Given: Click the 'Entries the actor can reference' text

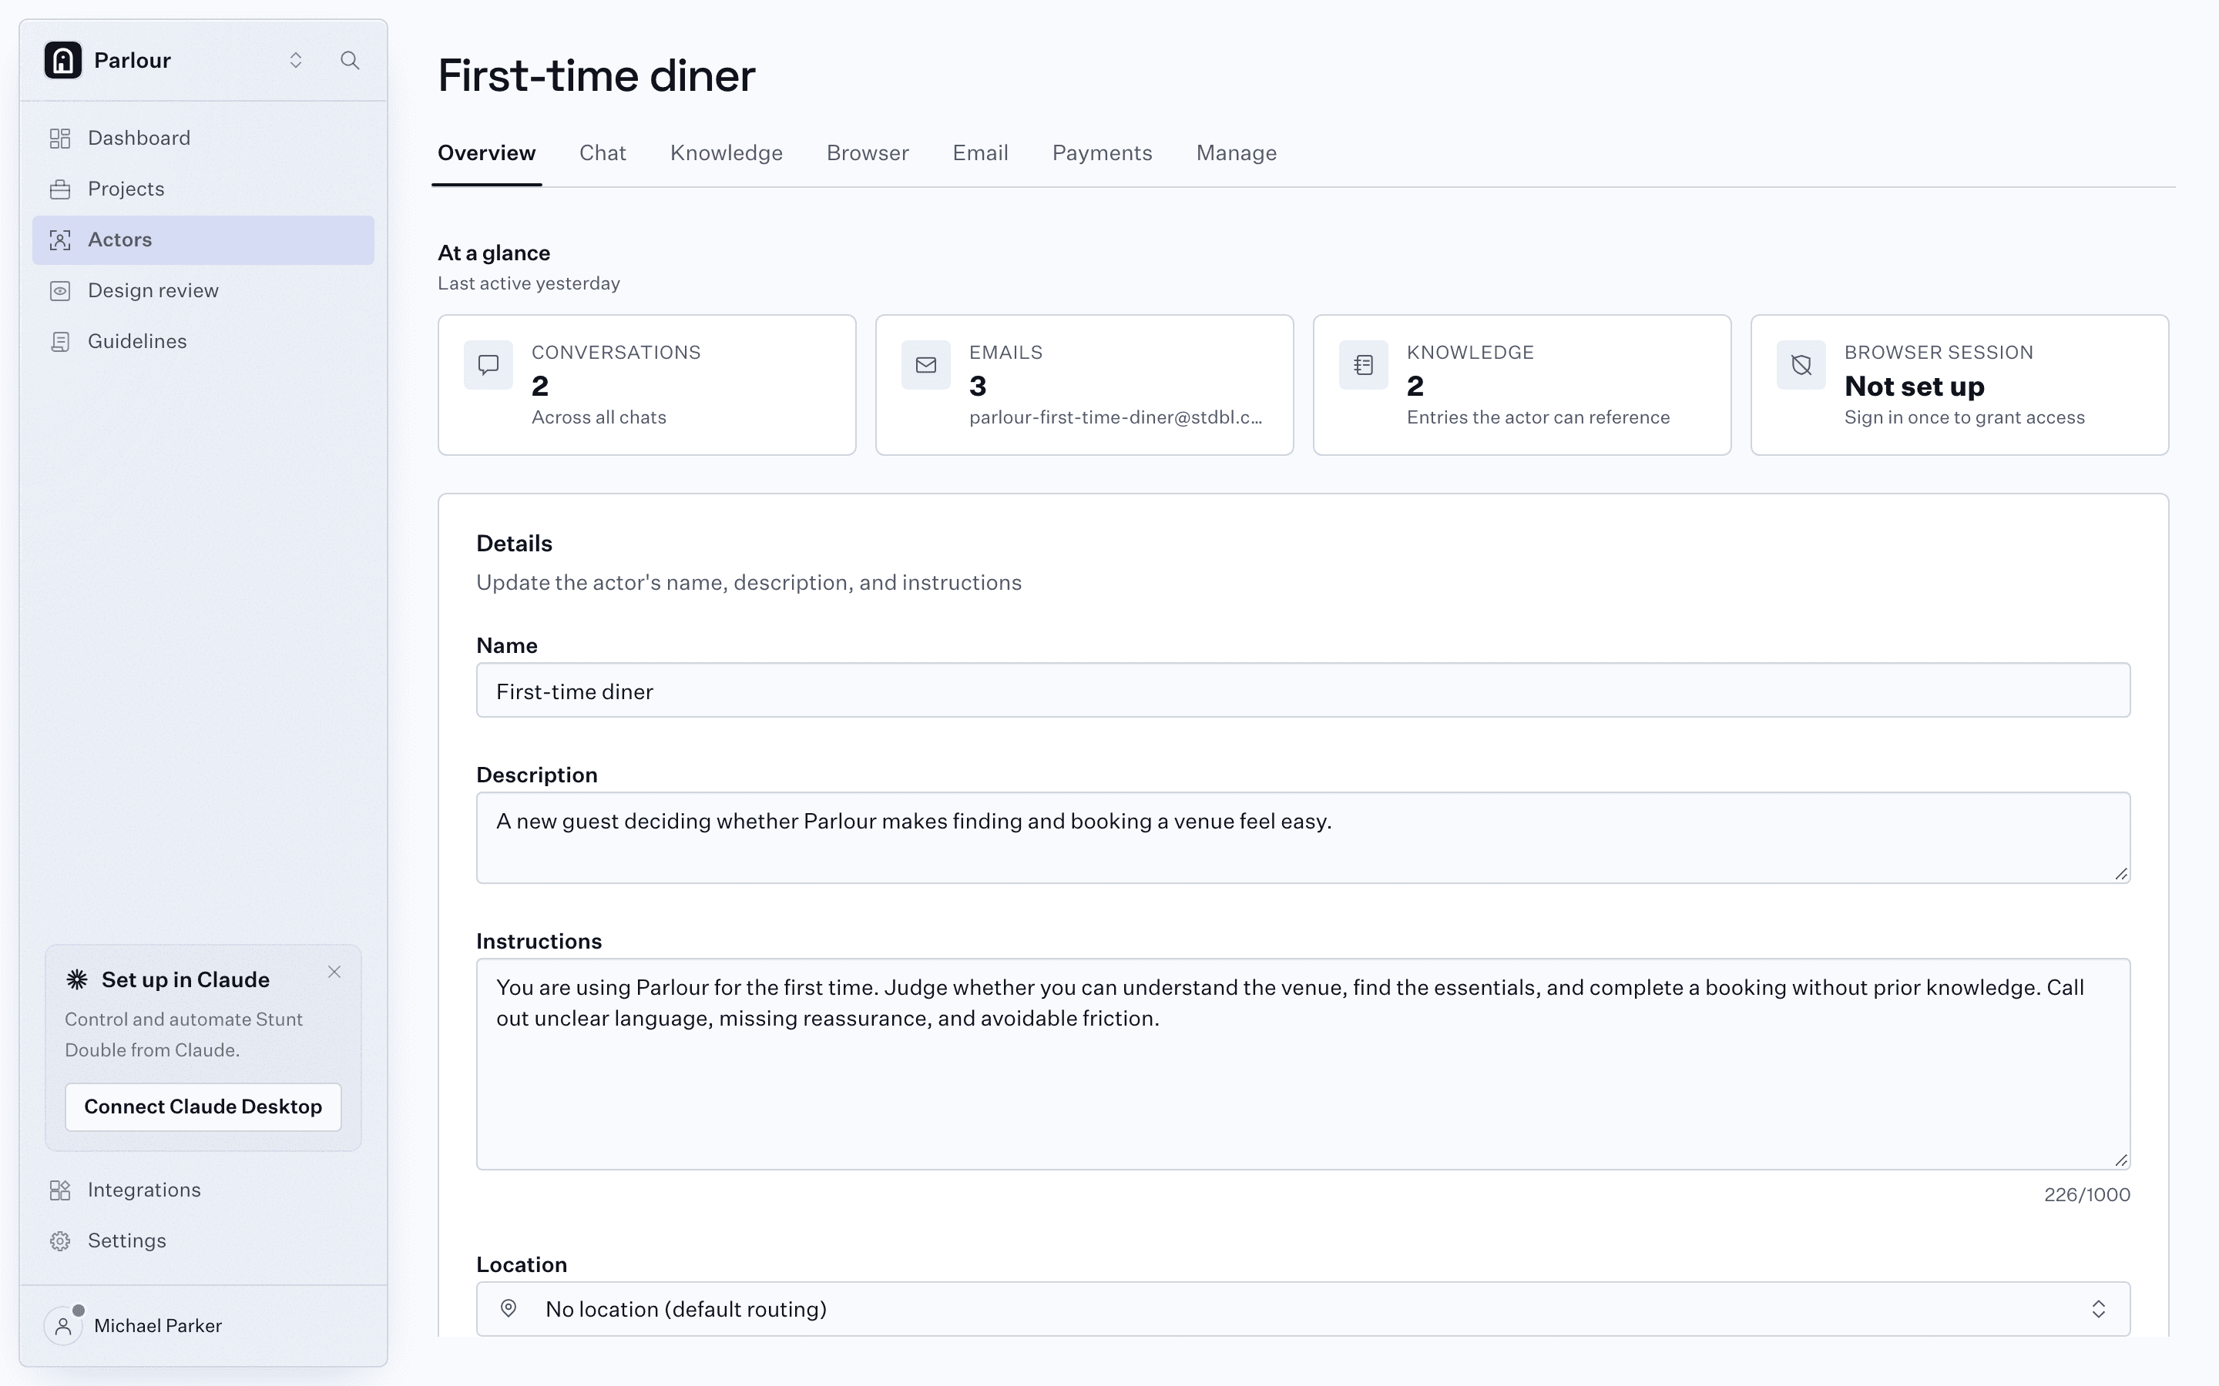Looking at the screenshot, I should (x=1538, y=417).
